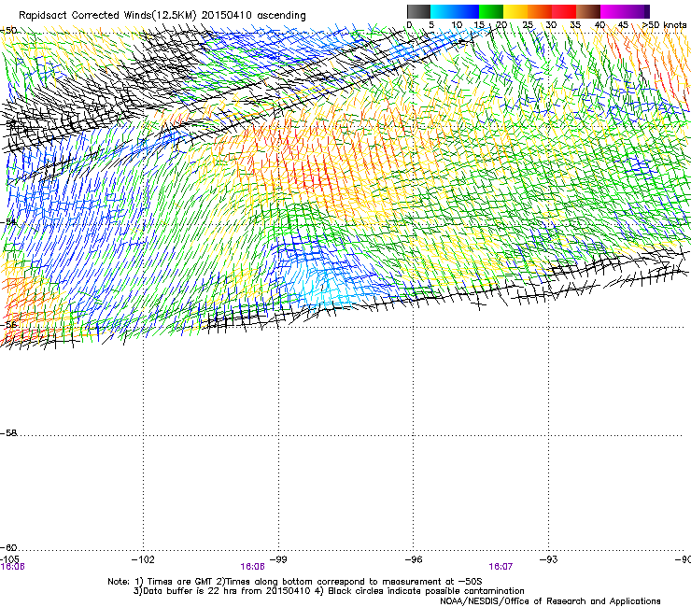Click the purple time label under -105
Image resolution: width=691 pixels, height=607 pixels.
click(12, 567)
